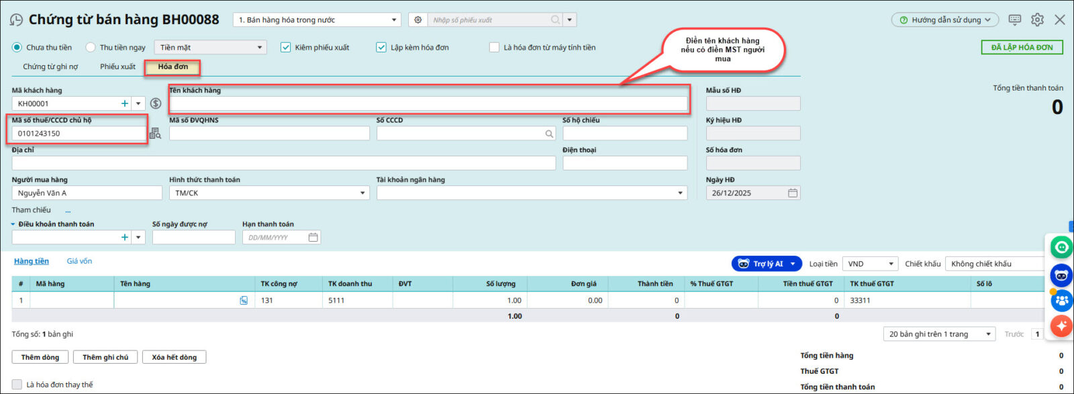Click the dollar coin icon beside customer code

click(156, 103)
